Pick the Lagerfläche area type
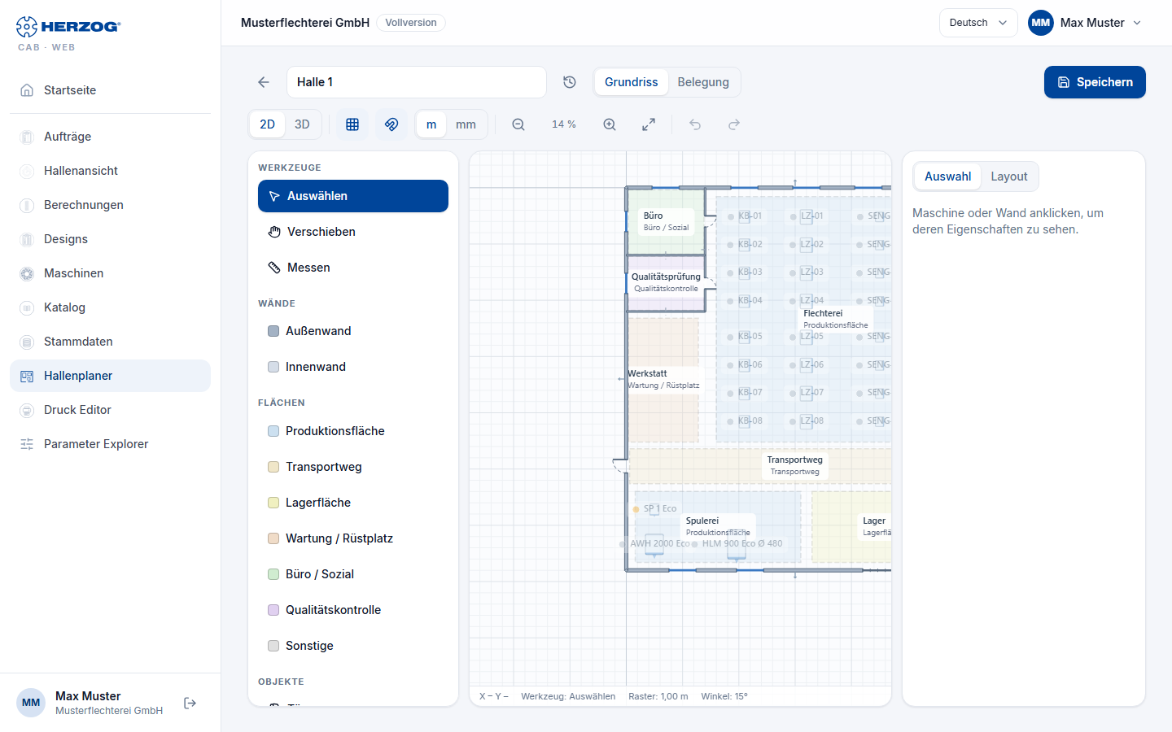This screenshot has height=732, width=1172. click(353, 503)
